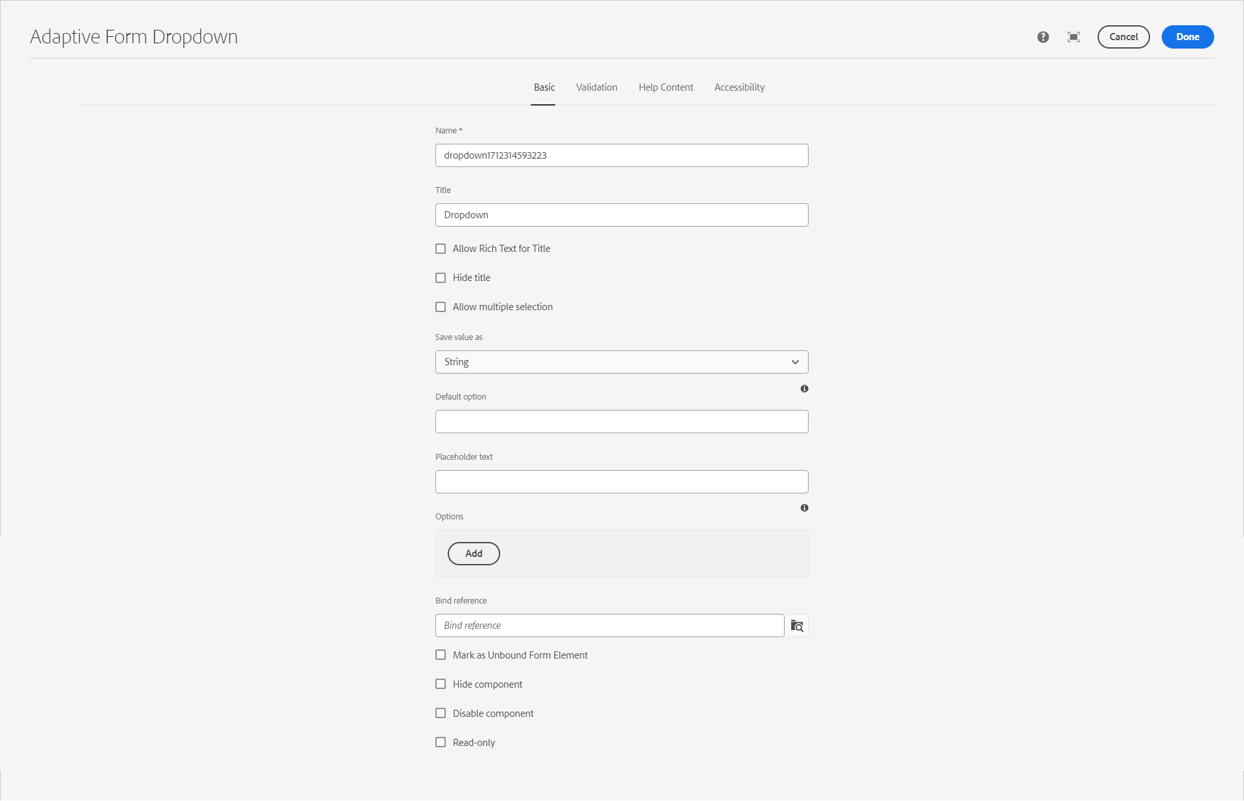Click the info icon above Default option
This screenshot has height=801, width=1244.
coord(804,389)
